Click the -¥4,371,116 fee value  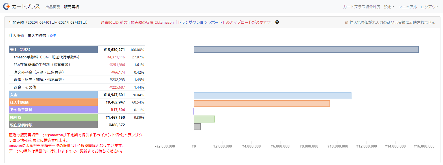point(115,57)
